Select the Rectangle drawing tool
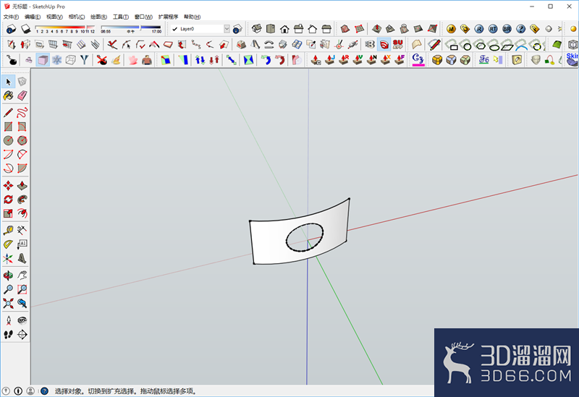This screenshot has height=397, width=579. 8,127
